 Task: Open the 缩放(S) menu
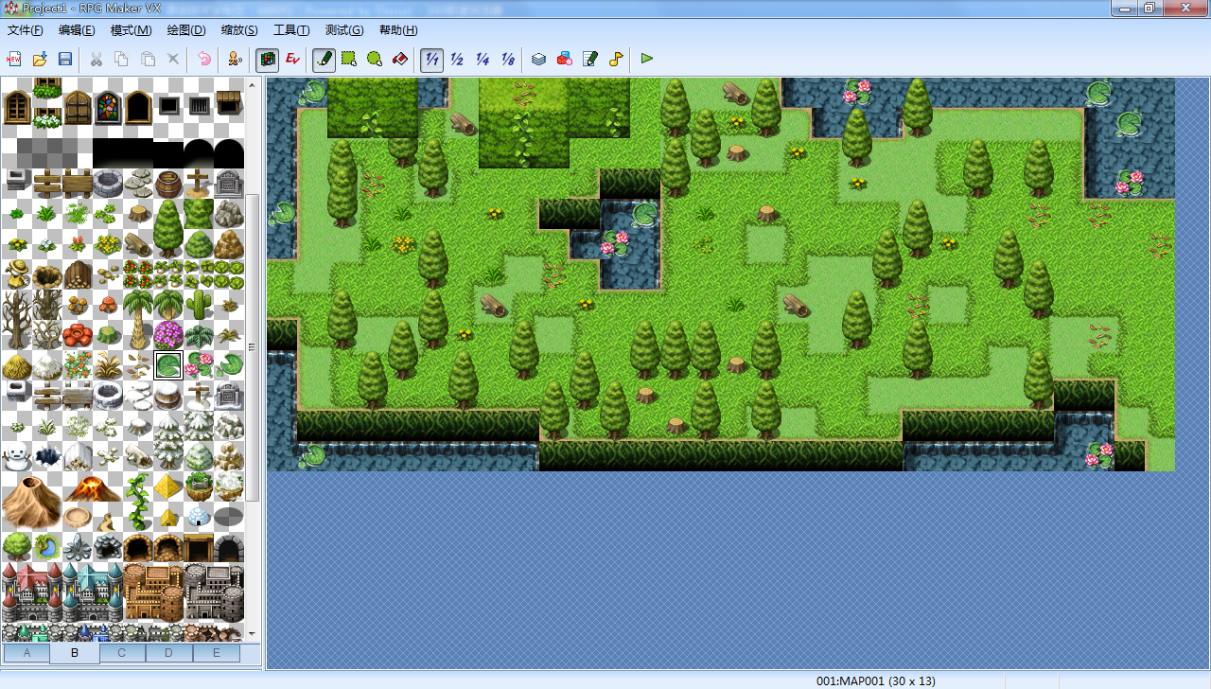239,30
